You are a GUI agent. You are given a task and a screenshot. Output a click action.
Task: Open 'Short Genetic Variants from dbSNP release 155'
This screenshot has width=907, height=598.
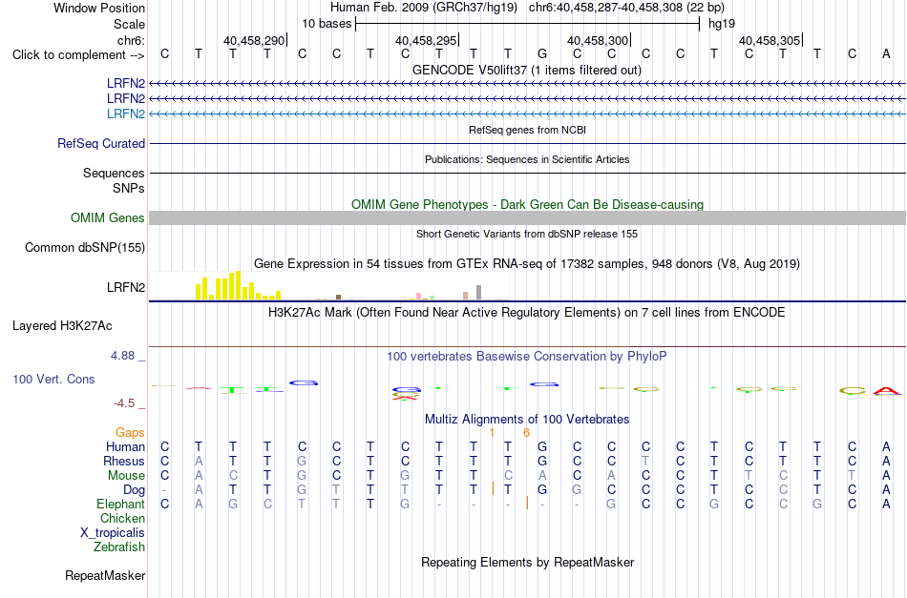(527, 234)
